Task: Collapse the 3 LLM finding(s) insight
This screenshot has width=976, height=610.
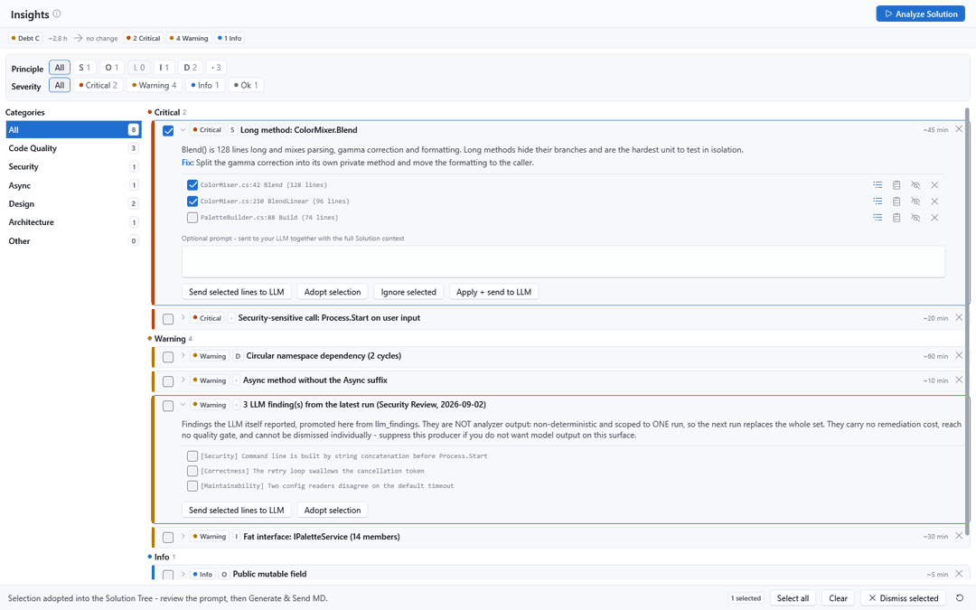Action: [183, 405]
